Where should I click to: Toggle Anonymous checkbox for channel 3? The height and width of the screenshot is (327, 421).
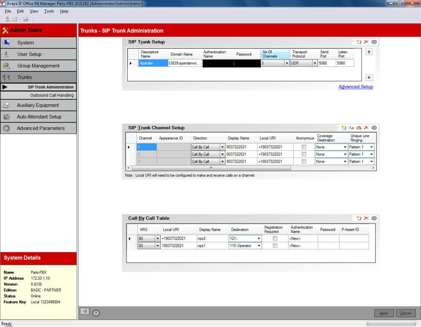(304, 162)
